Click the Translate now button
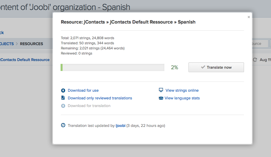The image size is (271, 157). click(x=216, y=67)
